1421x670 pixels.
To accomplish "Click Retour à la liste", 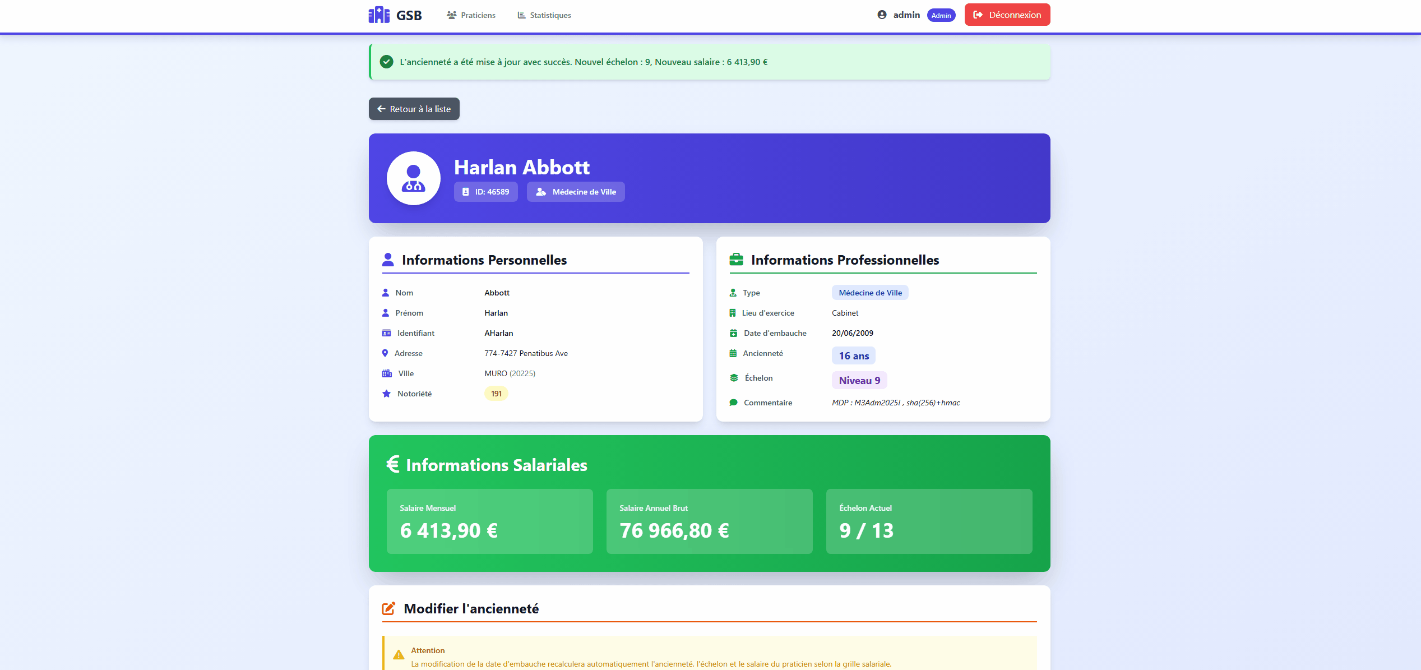I will tap(414, 109).
